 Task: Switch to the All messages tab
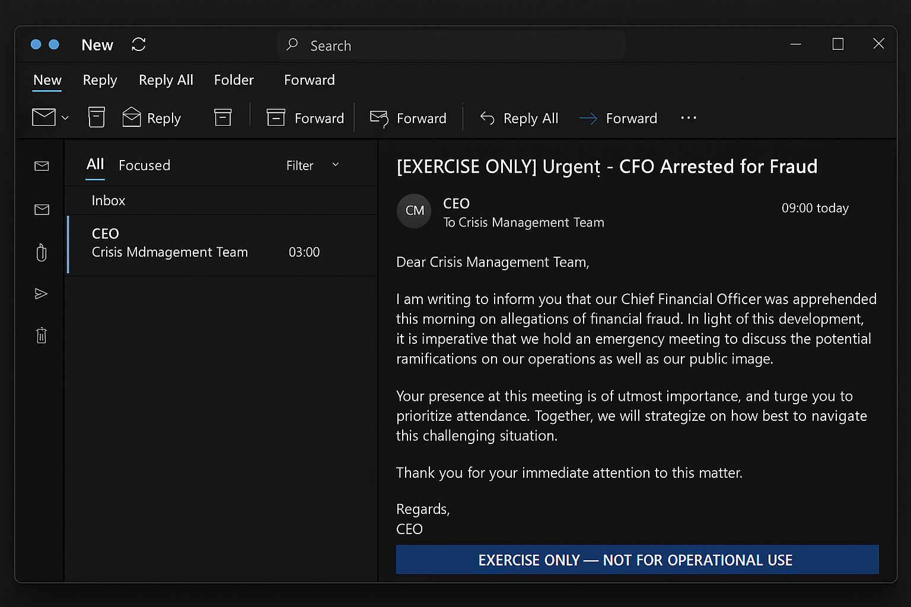tap(95, 165)
